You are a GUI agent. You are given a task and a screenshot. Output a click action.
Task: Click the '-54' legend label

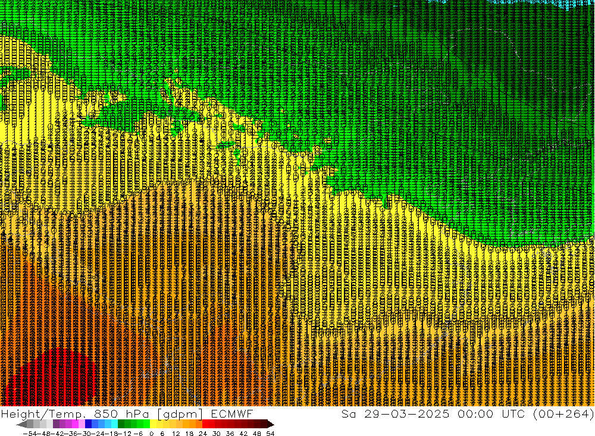29,434
